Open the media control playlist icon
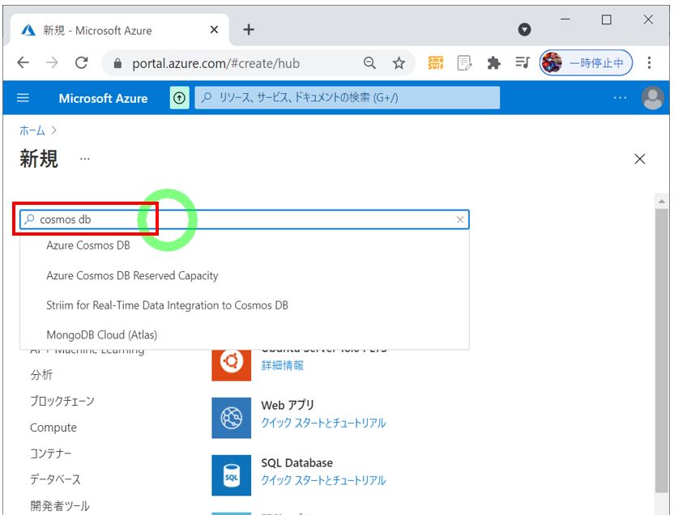This screenshot has width=674, height=515. point(523,63)
